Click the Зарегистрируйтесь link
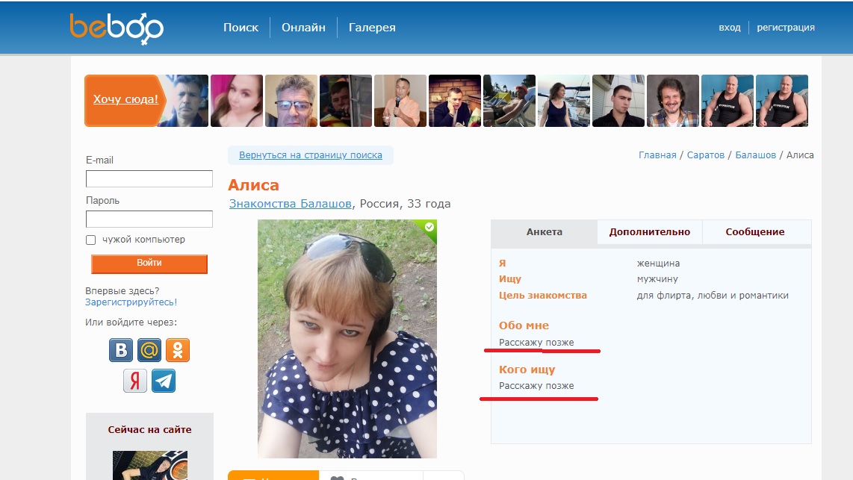Image resolution: width=853 pixels, height=480 pixels. (131, 303)
